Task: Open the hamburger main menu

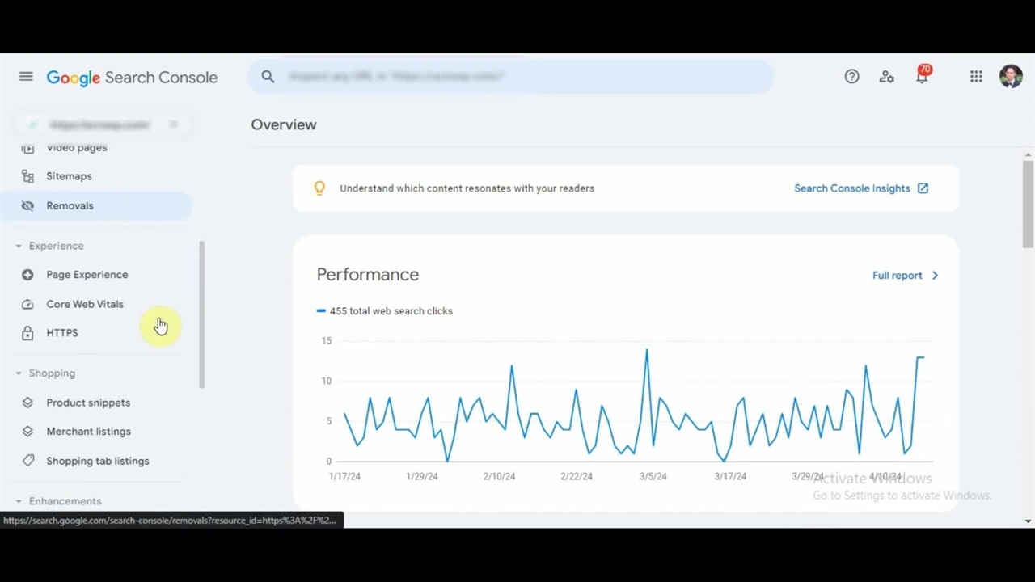Action: point(26,77)
